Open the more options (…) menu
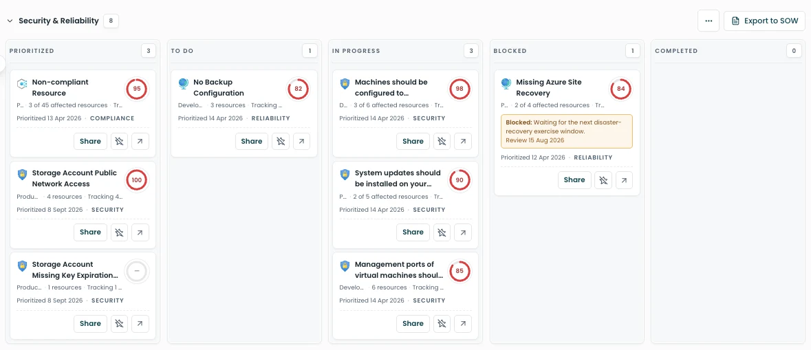The width and height of the screenshot is (811, 350). point(709,21)
